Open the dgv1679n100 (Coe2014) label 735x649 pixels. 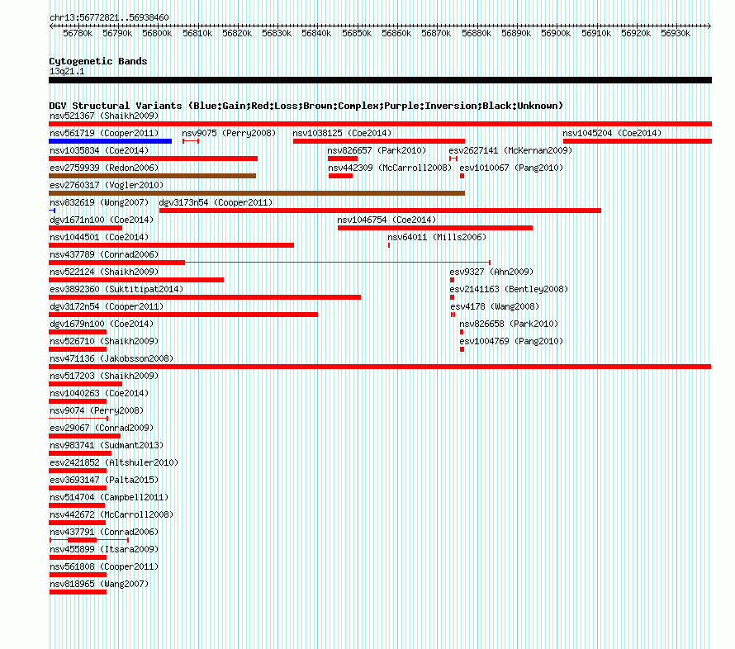(102, 324)
